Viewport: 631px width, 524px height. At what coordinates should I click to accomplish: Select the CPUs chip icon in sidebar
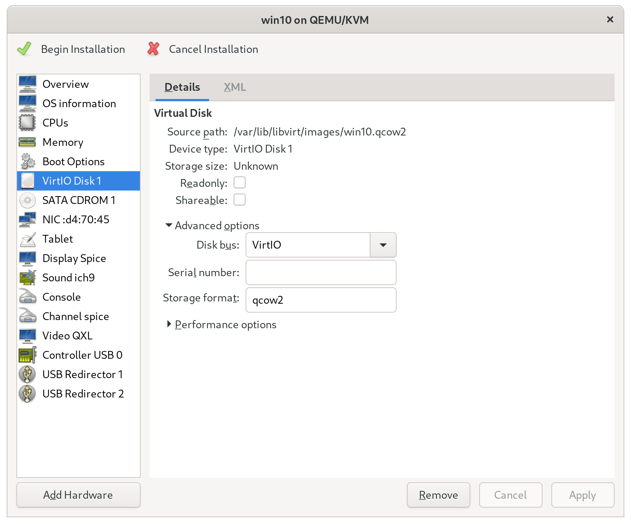28,123
